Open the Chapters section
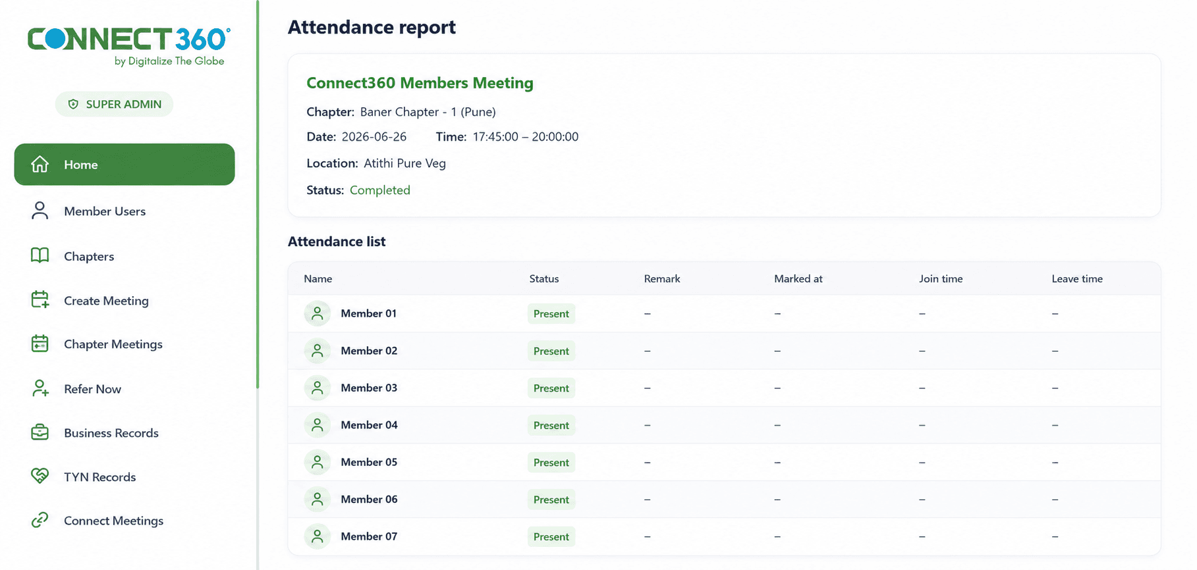Viewport: 1197px width, 570px height. point(89,256)
